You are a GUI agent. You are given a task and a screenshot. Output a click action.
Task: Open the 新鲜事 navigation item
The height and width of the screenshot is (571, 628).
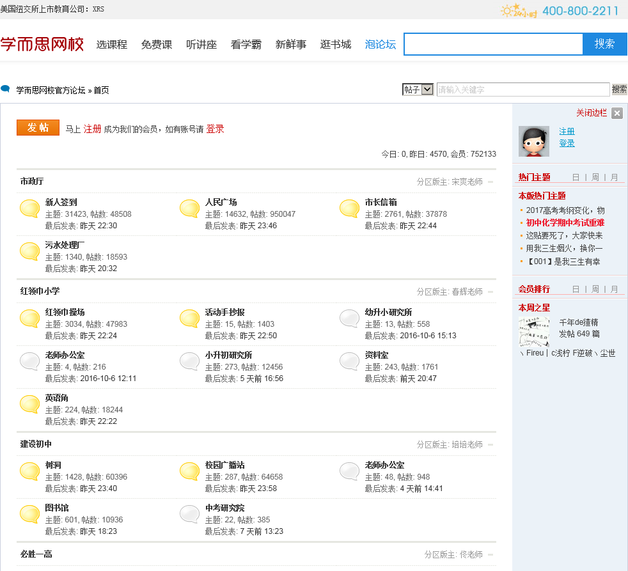coord(291,45)
